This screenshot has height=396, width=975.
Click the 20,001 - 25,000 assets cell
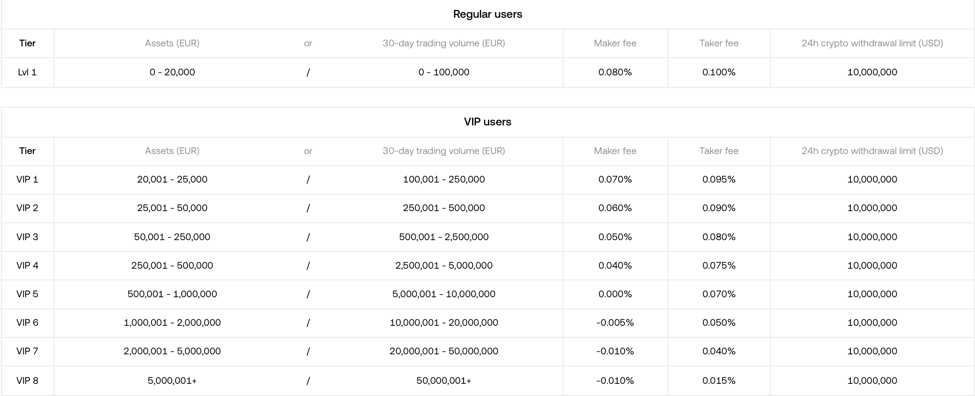172,179
